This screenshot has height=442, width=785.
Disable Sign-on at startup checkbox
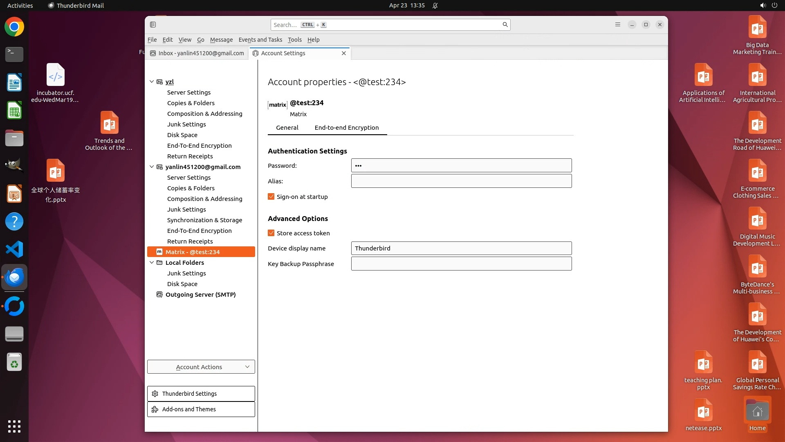pyautogui.click(x=271, y=197)
